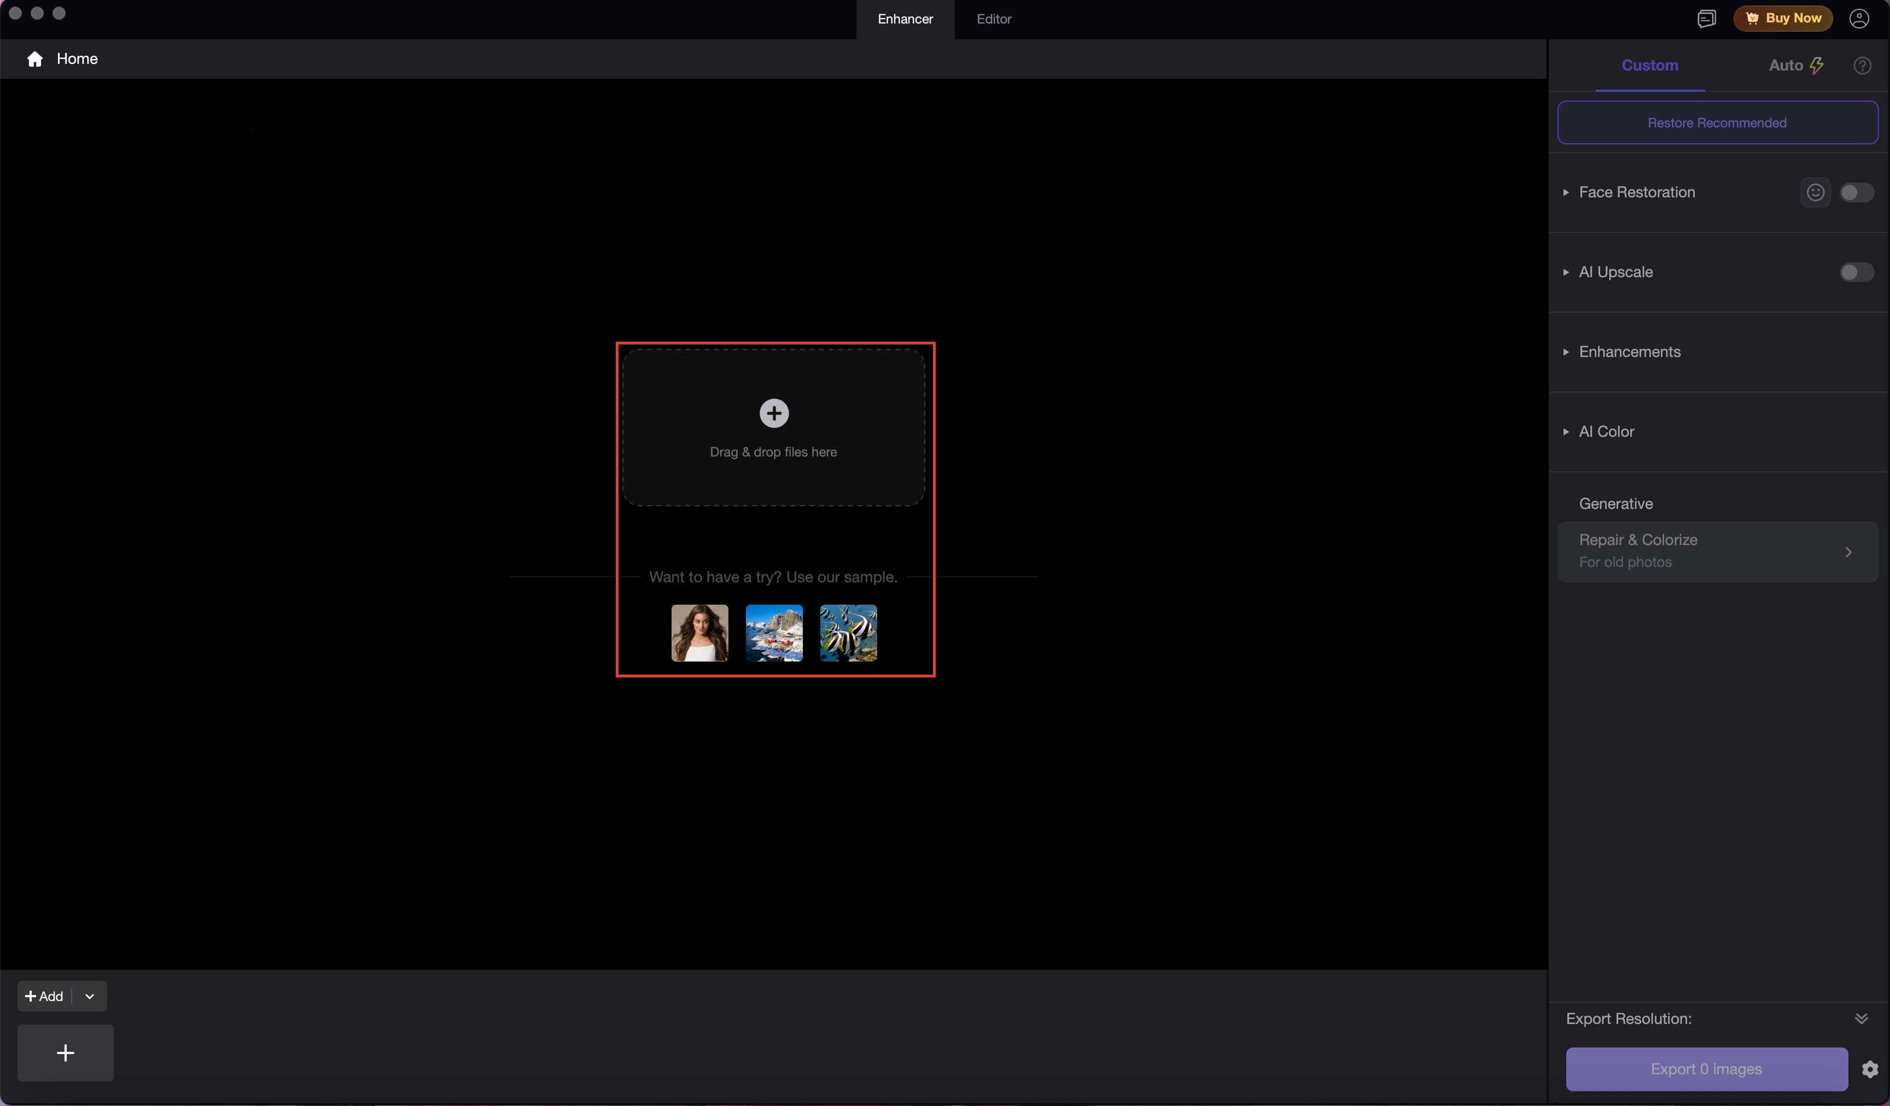Click the Home house icon
The height and width of the screenshot is (1106, 1890).
click(x=34, y=59)
